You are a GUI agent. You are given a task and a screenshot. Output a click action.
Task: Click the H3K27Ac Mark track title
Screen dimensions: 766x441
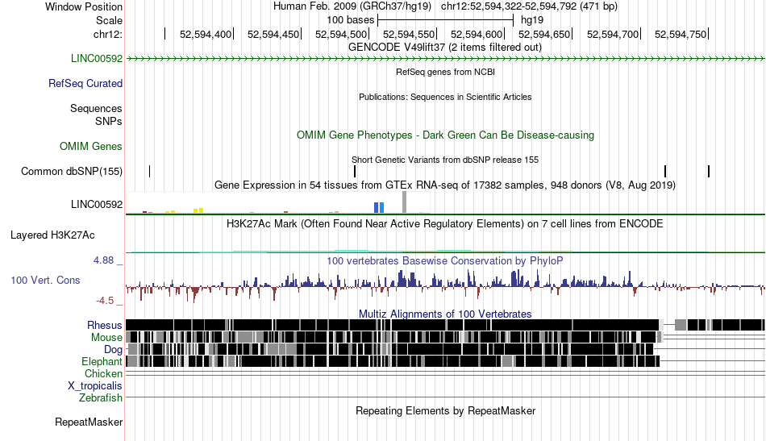(x=445, y=223)
